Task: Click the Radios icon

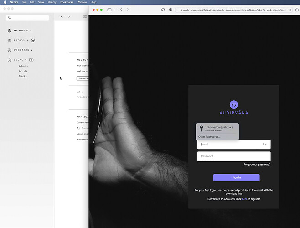Action: 10,41
